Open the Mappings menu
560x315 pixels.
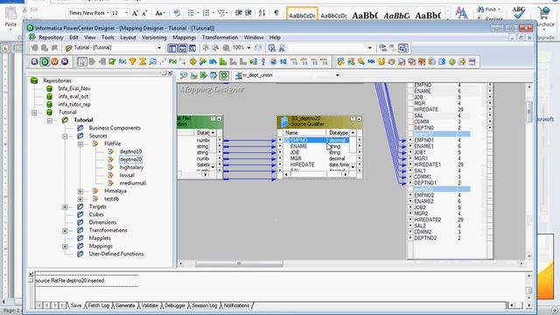[x=185, y=37]
